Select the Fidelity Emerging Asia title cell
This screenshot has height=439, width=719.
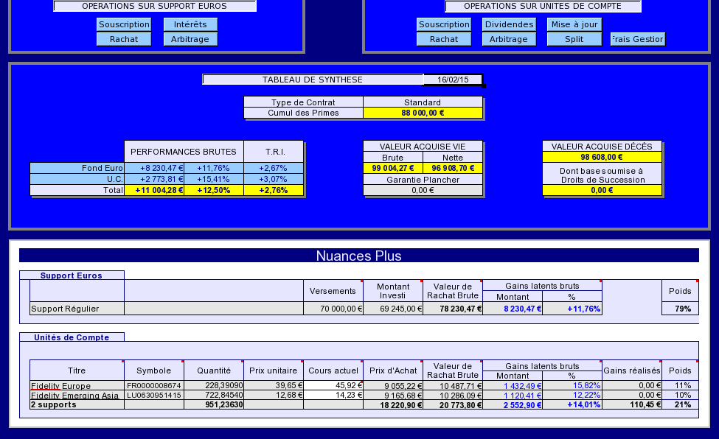[77, 395]
